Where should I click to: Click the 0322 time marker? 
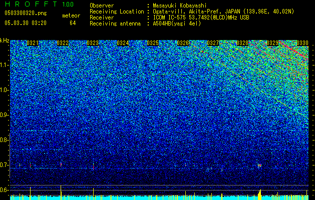click(x=63, y=43)
